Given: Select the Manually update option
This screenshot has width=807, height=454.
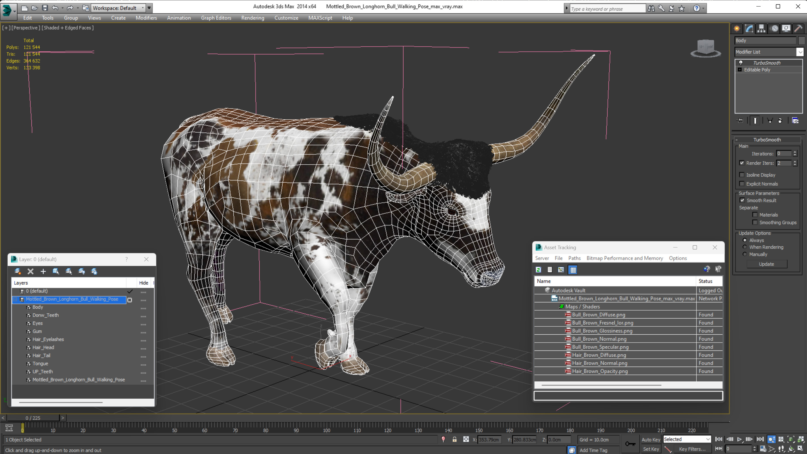Looking at the screenshot, I should pos(745,254).
